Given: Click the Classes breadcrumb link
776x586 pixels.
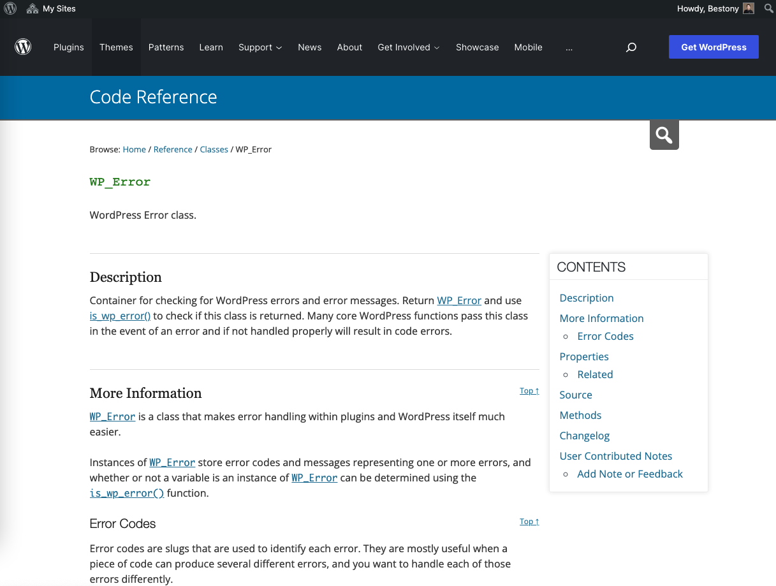Looking at the screenshot, I should coord(214,149).
